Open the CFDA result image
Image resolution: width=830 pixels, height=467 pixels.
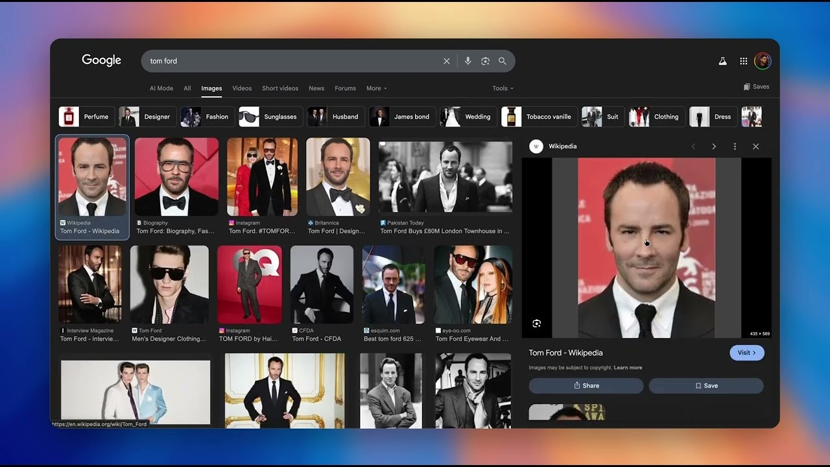pyautogui.click(x=322, y=284)
